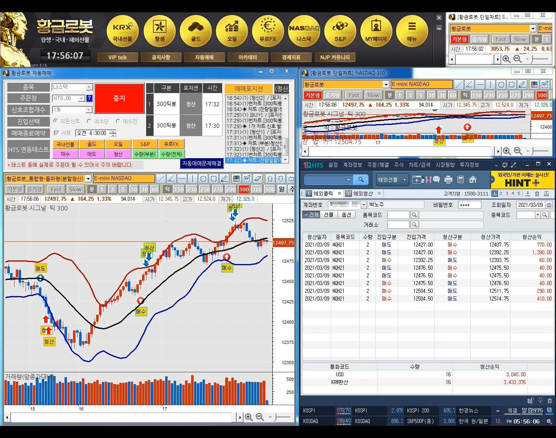This screenshot has width=556, height=438.
Task: Open calculator icon in 1Q HTS toolbar
Action: tap(460, 180)
